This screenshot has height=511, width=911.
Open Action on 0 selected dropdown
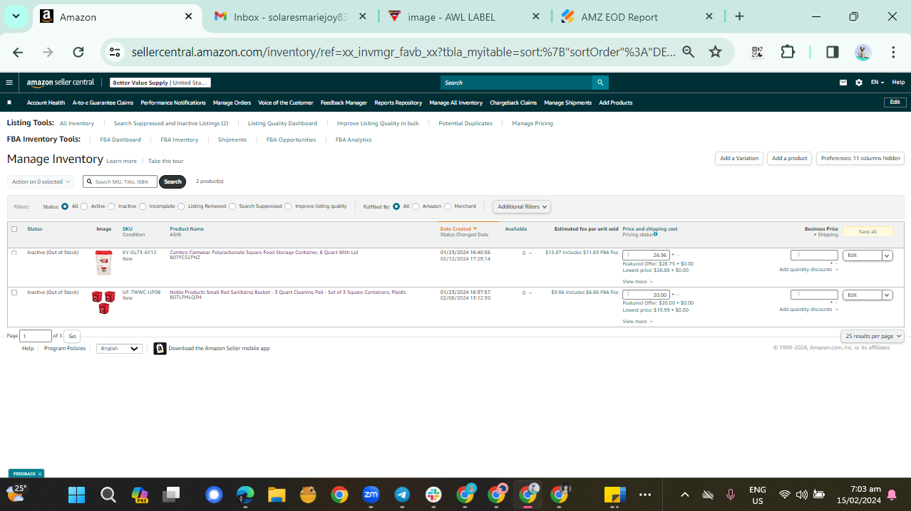click(x=41, y=181)
